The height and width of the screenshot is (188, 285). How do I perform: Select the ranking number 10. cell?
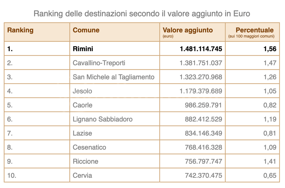[x=12, y=175]
